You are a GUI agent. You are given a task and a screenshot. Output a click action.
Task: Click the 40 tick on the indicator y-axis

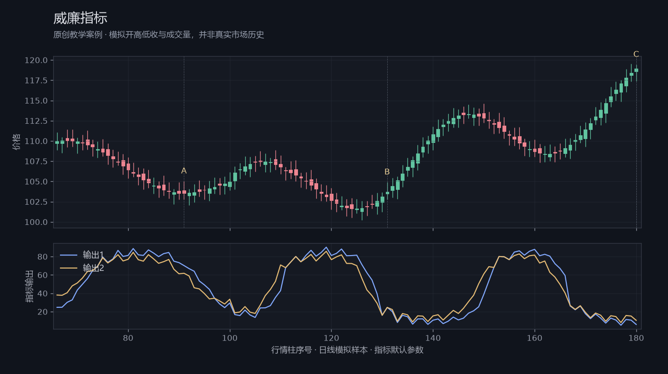coord(43,293)
